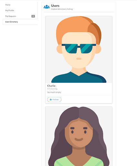Open Charlie's avatar picture
Viewport: 137px width, 166px height.
pyautogui.click(x=79, y=50)
